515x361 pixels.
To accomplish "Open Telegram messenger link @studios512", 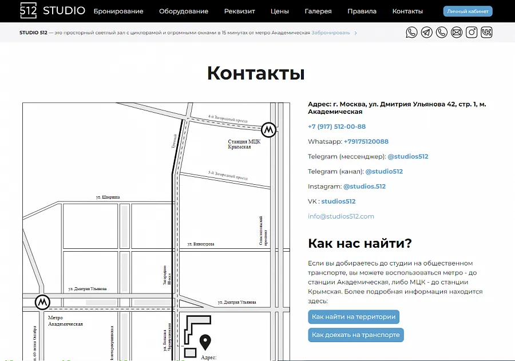I will (x=408, y=156).
